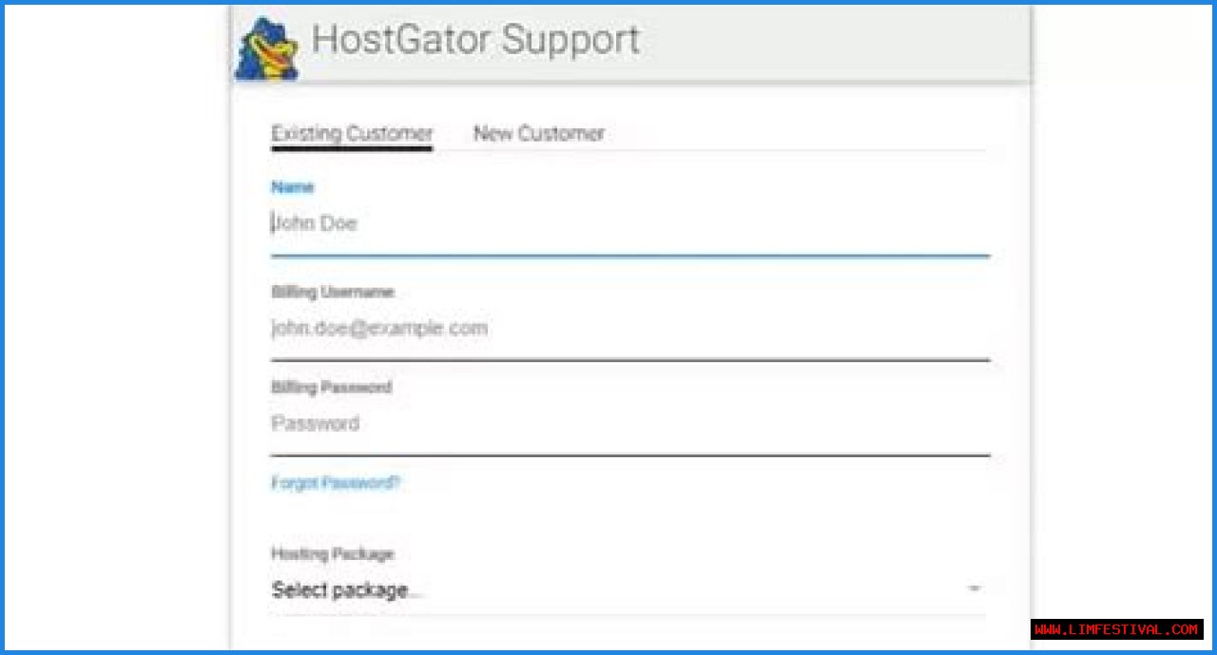The width and height of the screenshot is (1217, 655).
Task: Click the black underline beneath Existing Customer
Action: click(352, 147)
